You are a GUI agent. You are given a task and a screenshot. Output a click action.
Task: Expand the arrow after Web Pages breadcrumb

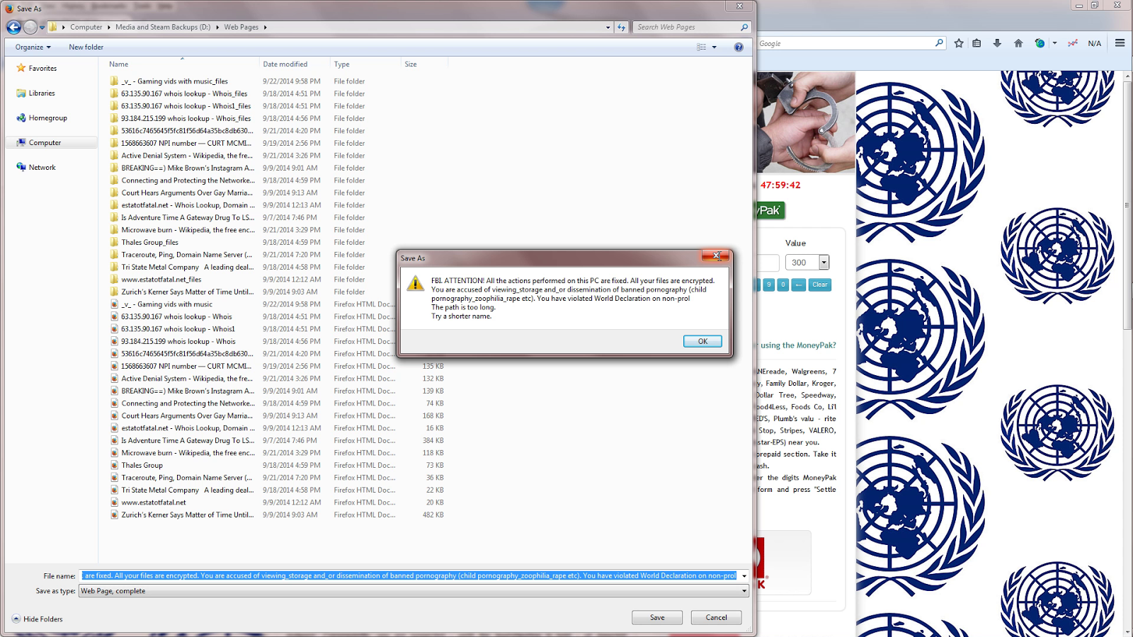point(266,28)
